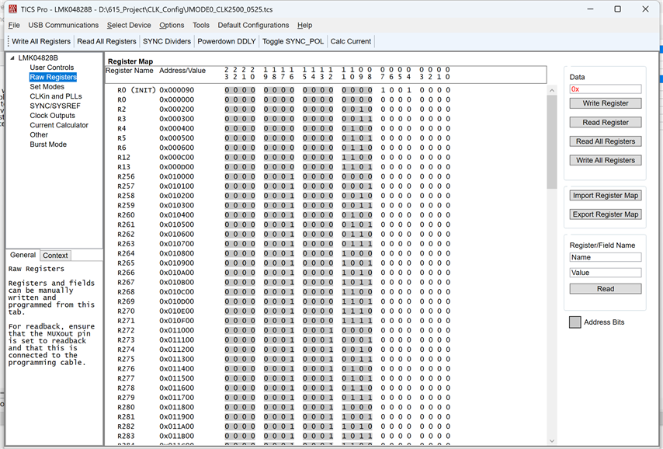Image resolution: width=663 pixels, height=449 pixels.
Task: Select Set Modes in the tree
Action: click(47, 87)
